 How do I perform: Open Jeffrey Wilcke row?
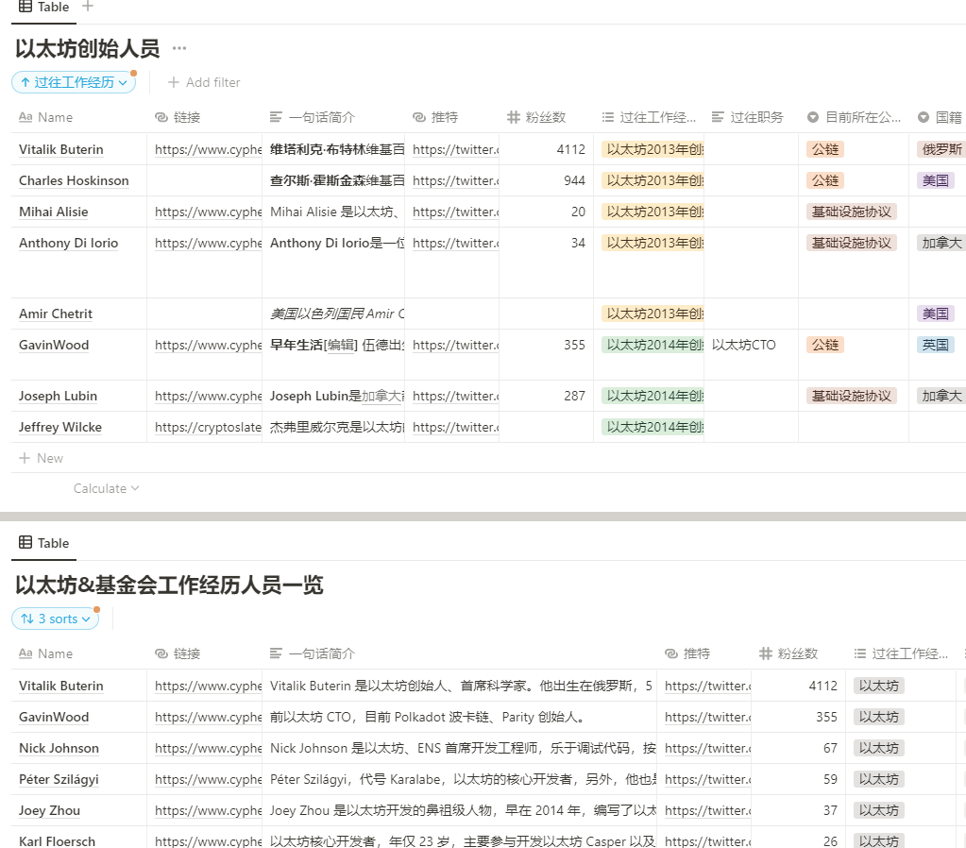[x=60, y=427]
